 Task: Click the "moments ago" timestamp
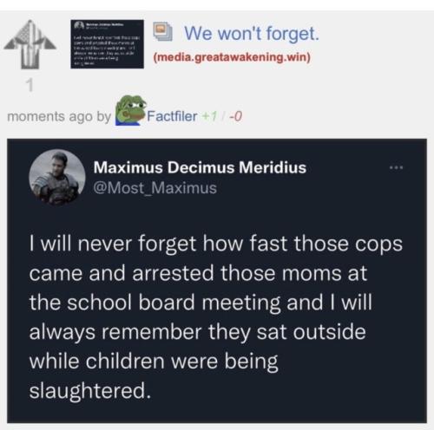tap(49, 116)
